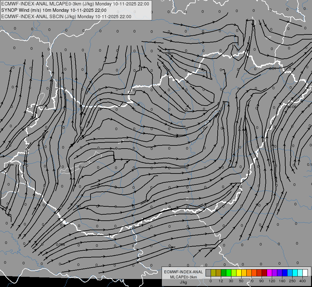Select the SYNOP Wind 10m header line
The height and width of the screenshot is (287, 312).
pos(54,10)
